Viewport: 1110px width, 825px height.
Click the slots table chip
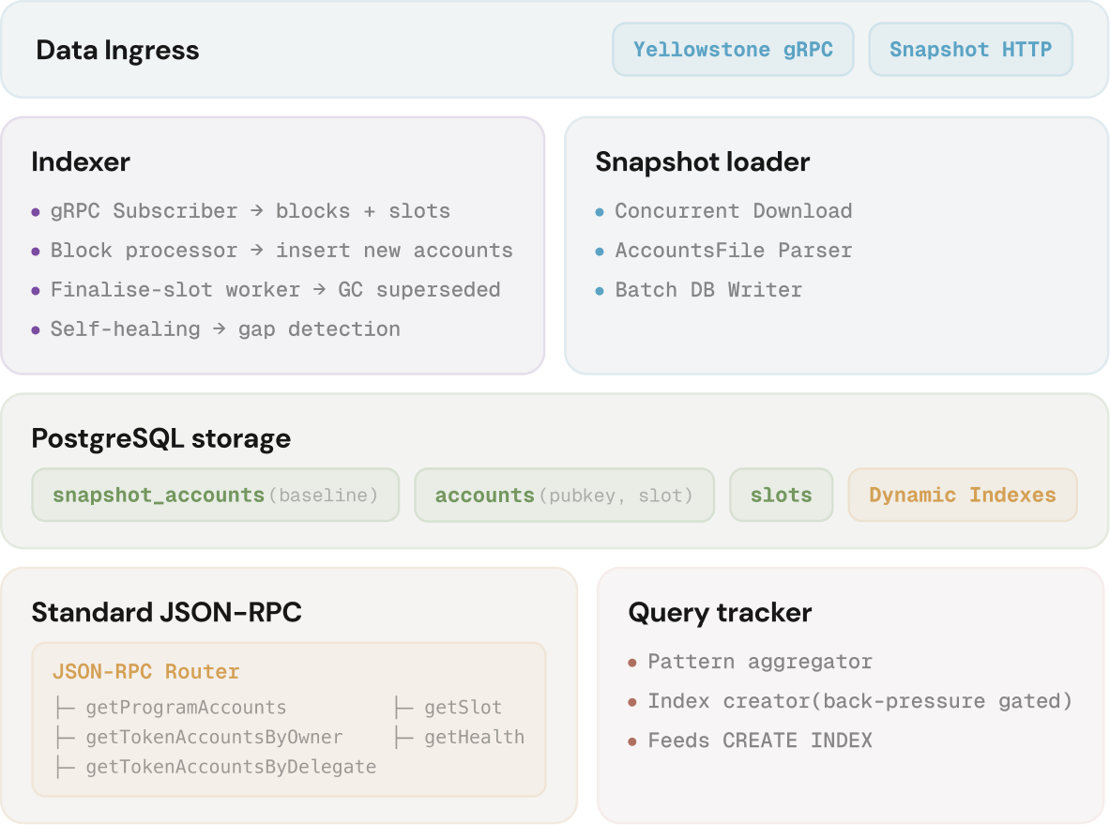781,495
